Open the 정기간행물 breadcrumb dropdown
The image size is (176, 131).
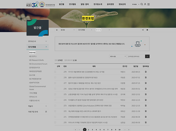coord(85,30)
